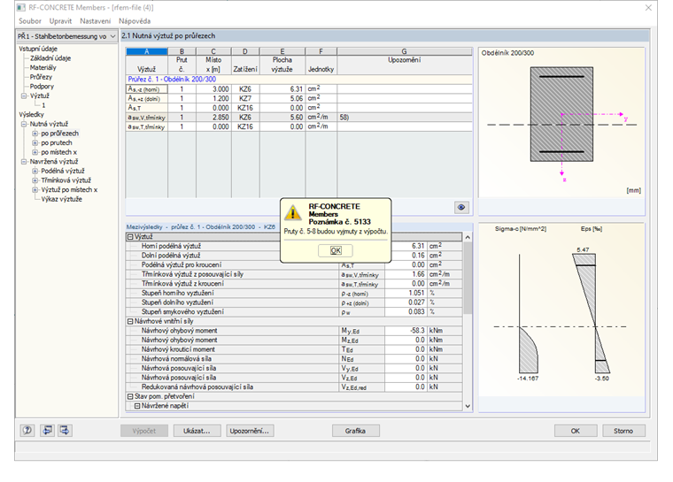The width and height of the screenshot is (673, 482).
Task: Select 'Materiály' in the navigation tree
Action: pos(43,67)
